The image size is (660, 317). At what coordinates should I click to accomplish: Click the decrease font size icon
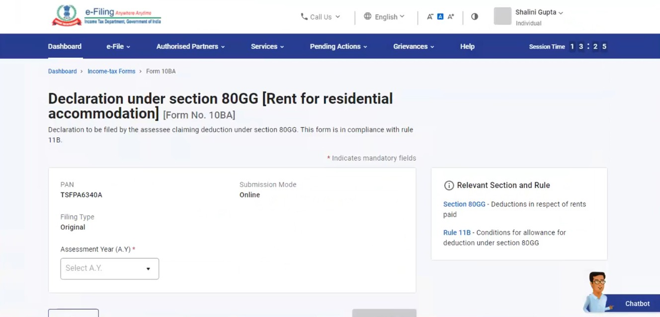point(430,17)
